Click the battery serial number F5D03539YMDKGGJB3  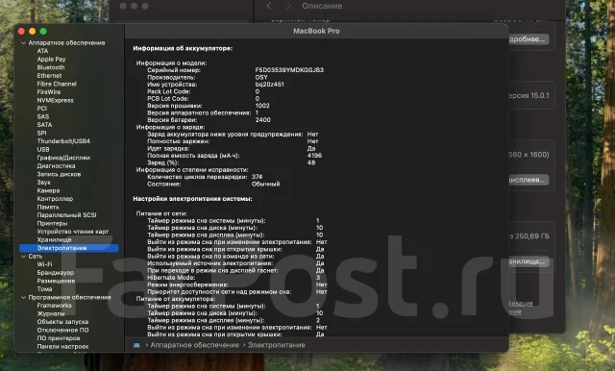(x=289, y=70)
